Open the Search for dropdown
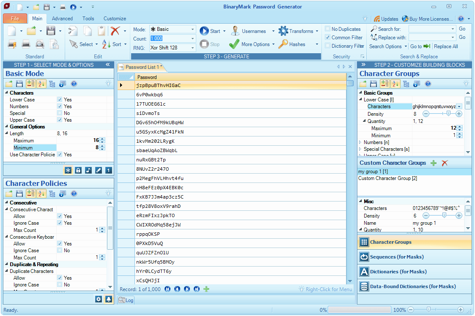The height and width of the screenshot is (316, 475). 453,29
